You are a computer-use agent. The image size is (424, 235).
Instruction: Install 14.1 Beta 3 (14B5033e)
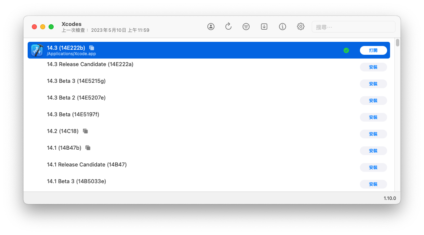[x=373, y=184]
